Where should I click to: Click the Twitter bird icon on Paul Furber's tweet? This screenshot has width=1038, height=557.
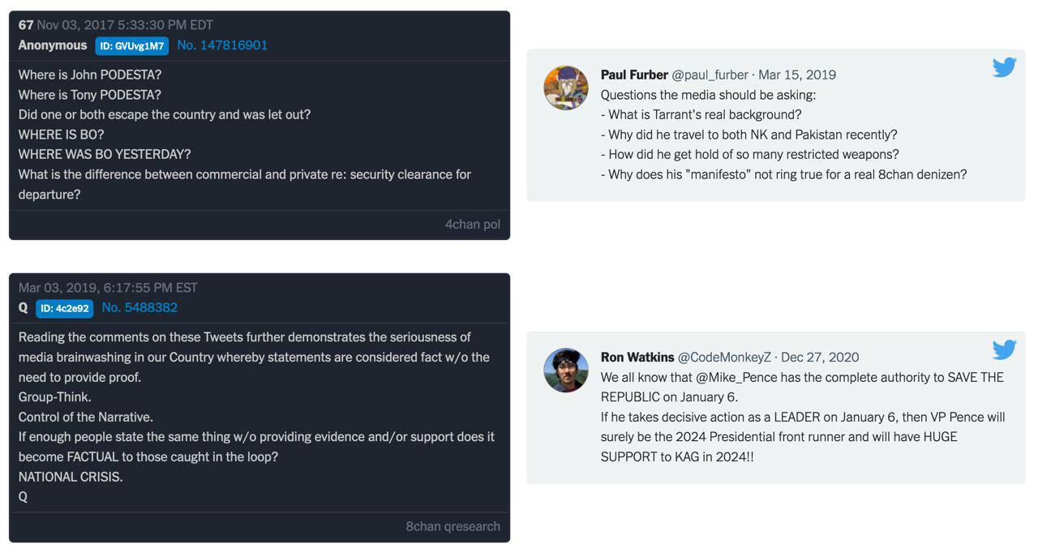click(x=1004, y=67)
